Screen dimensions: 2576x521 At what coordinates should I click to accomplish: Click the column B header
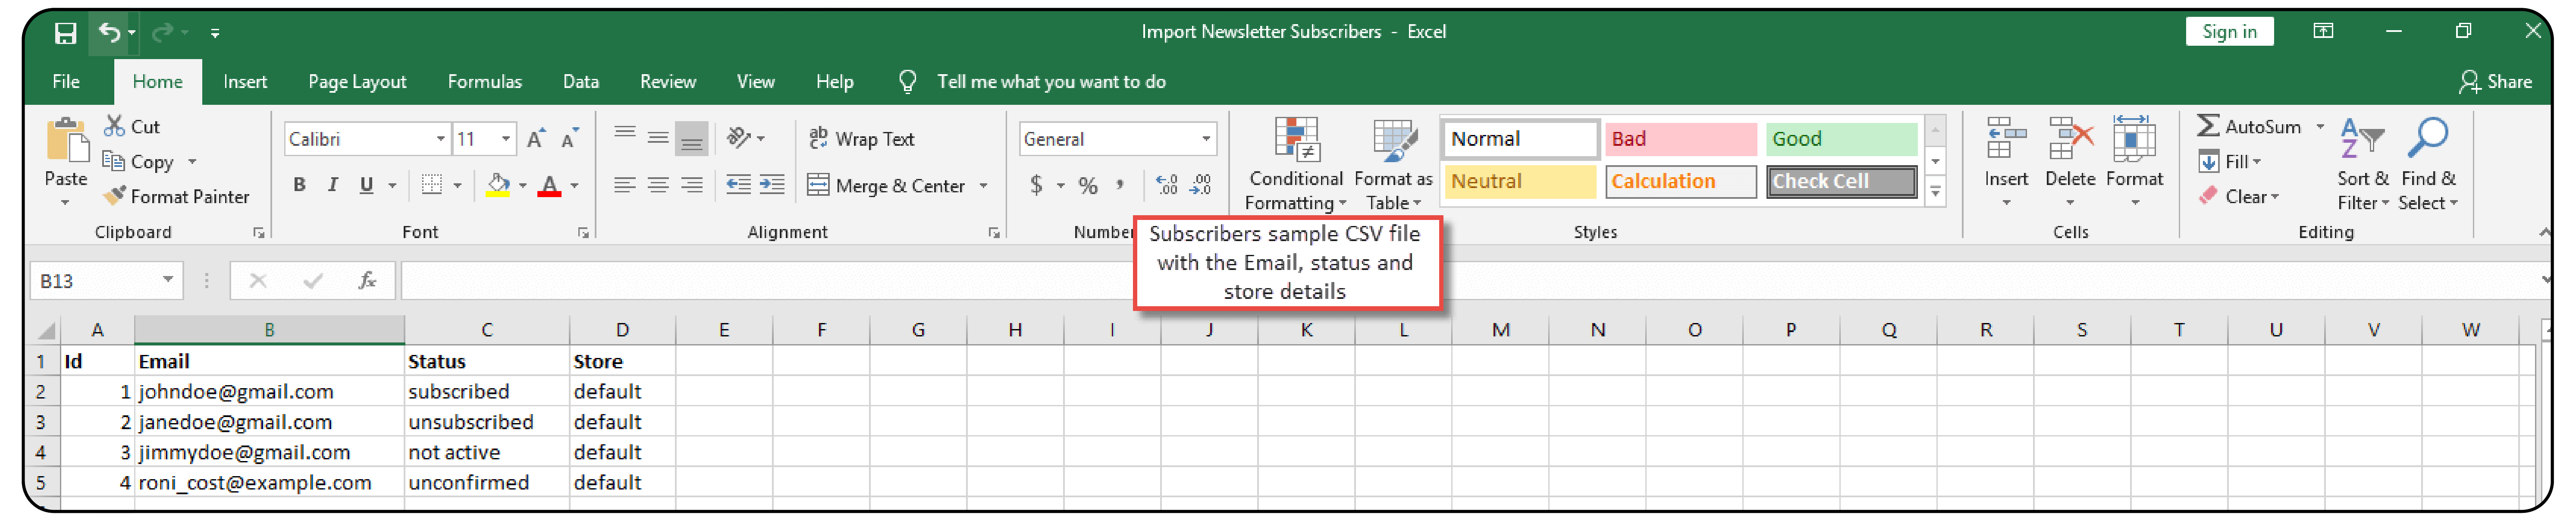[x=269, y=330]
